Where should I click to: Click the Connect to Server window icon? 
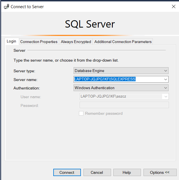[x=6, y=6]
